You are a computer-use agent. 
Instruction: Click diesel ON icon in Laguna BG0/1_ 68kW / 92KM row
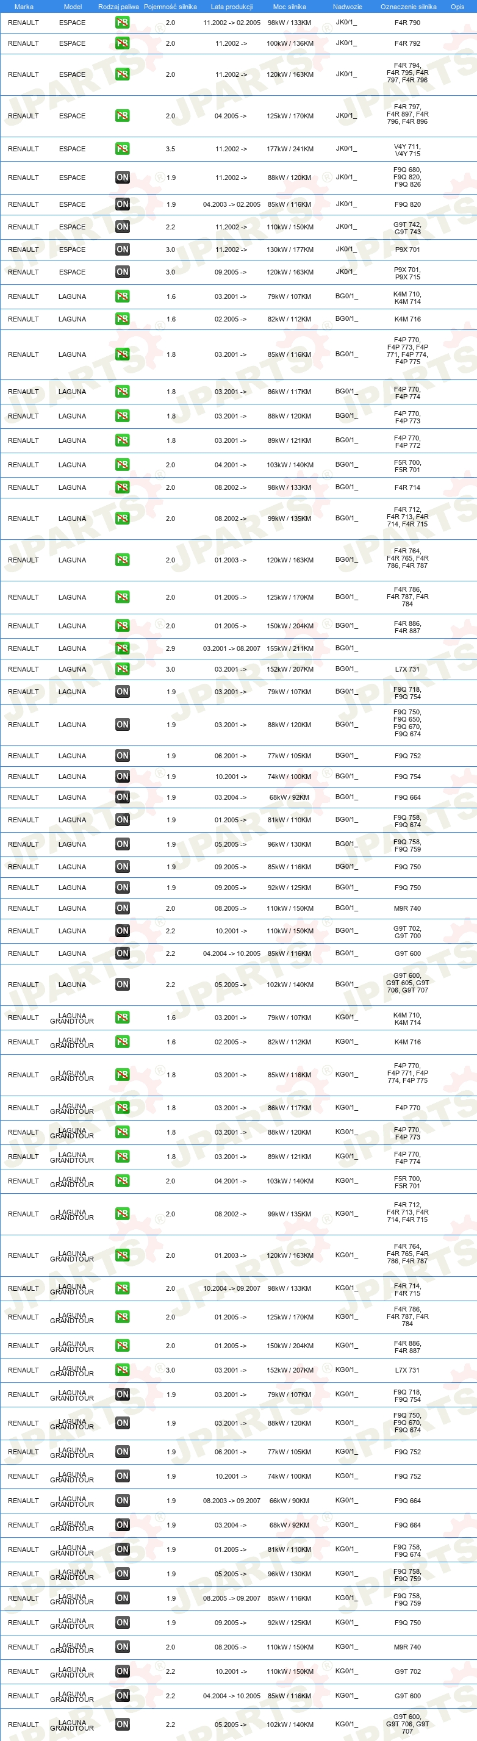pos(122,797)
